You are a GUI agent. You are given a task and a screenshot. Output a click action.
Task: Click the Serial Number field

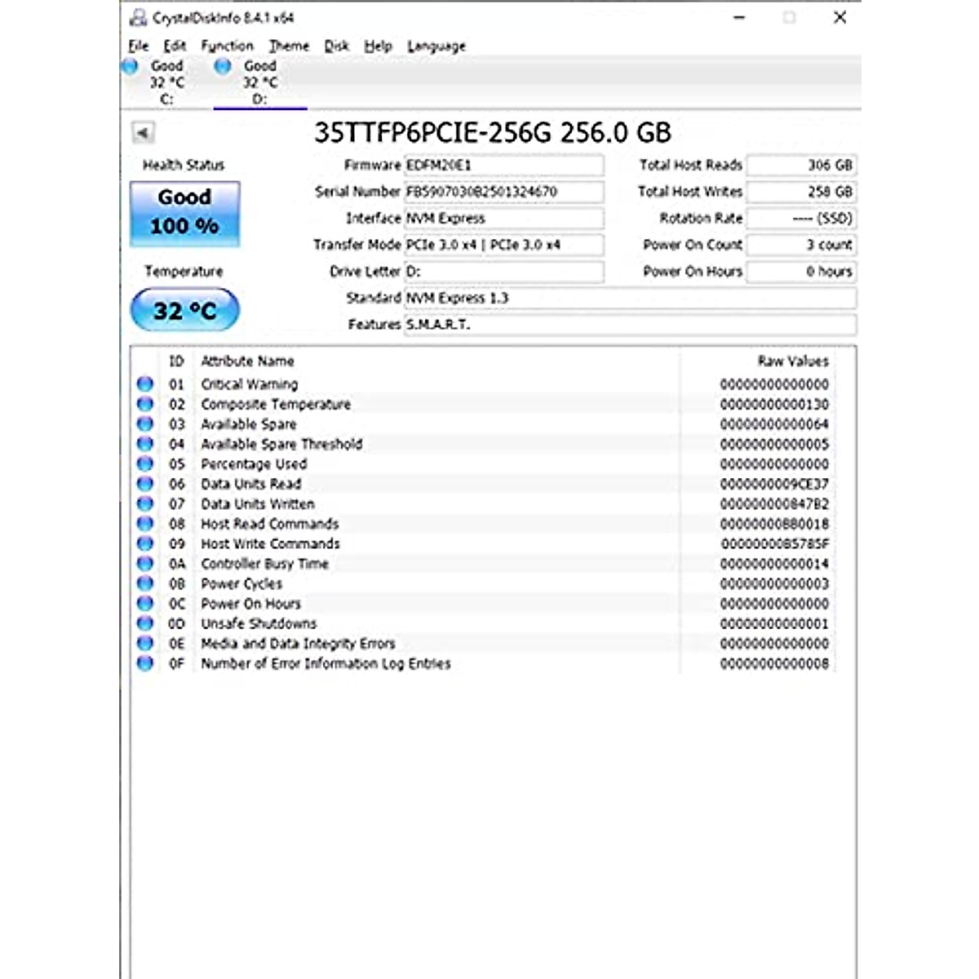[503, 192]
